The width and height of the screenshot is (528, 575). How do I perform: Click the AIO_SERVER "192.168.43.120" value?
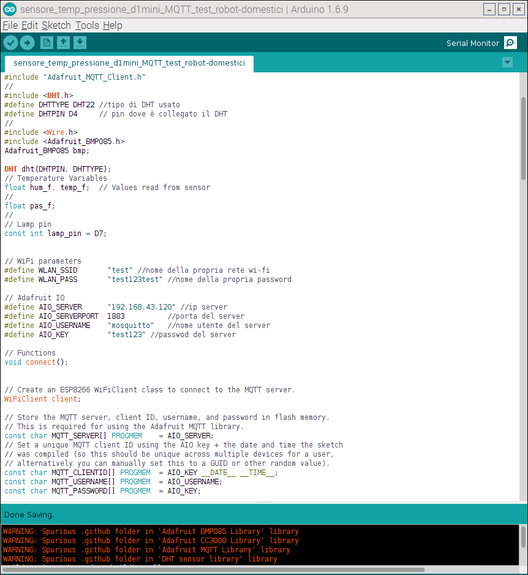[x=141, y=307]
